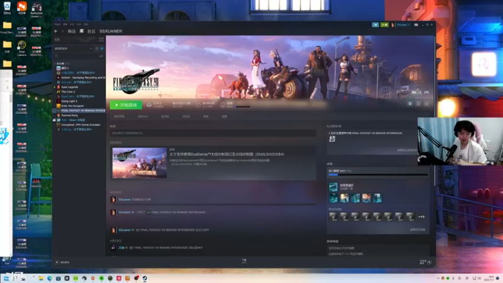Click the Windows Start button
Image resolution: width=503 pixels, height=283 pixels.
pyautogui.click(x=6, y=278)
